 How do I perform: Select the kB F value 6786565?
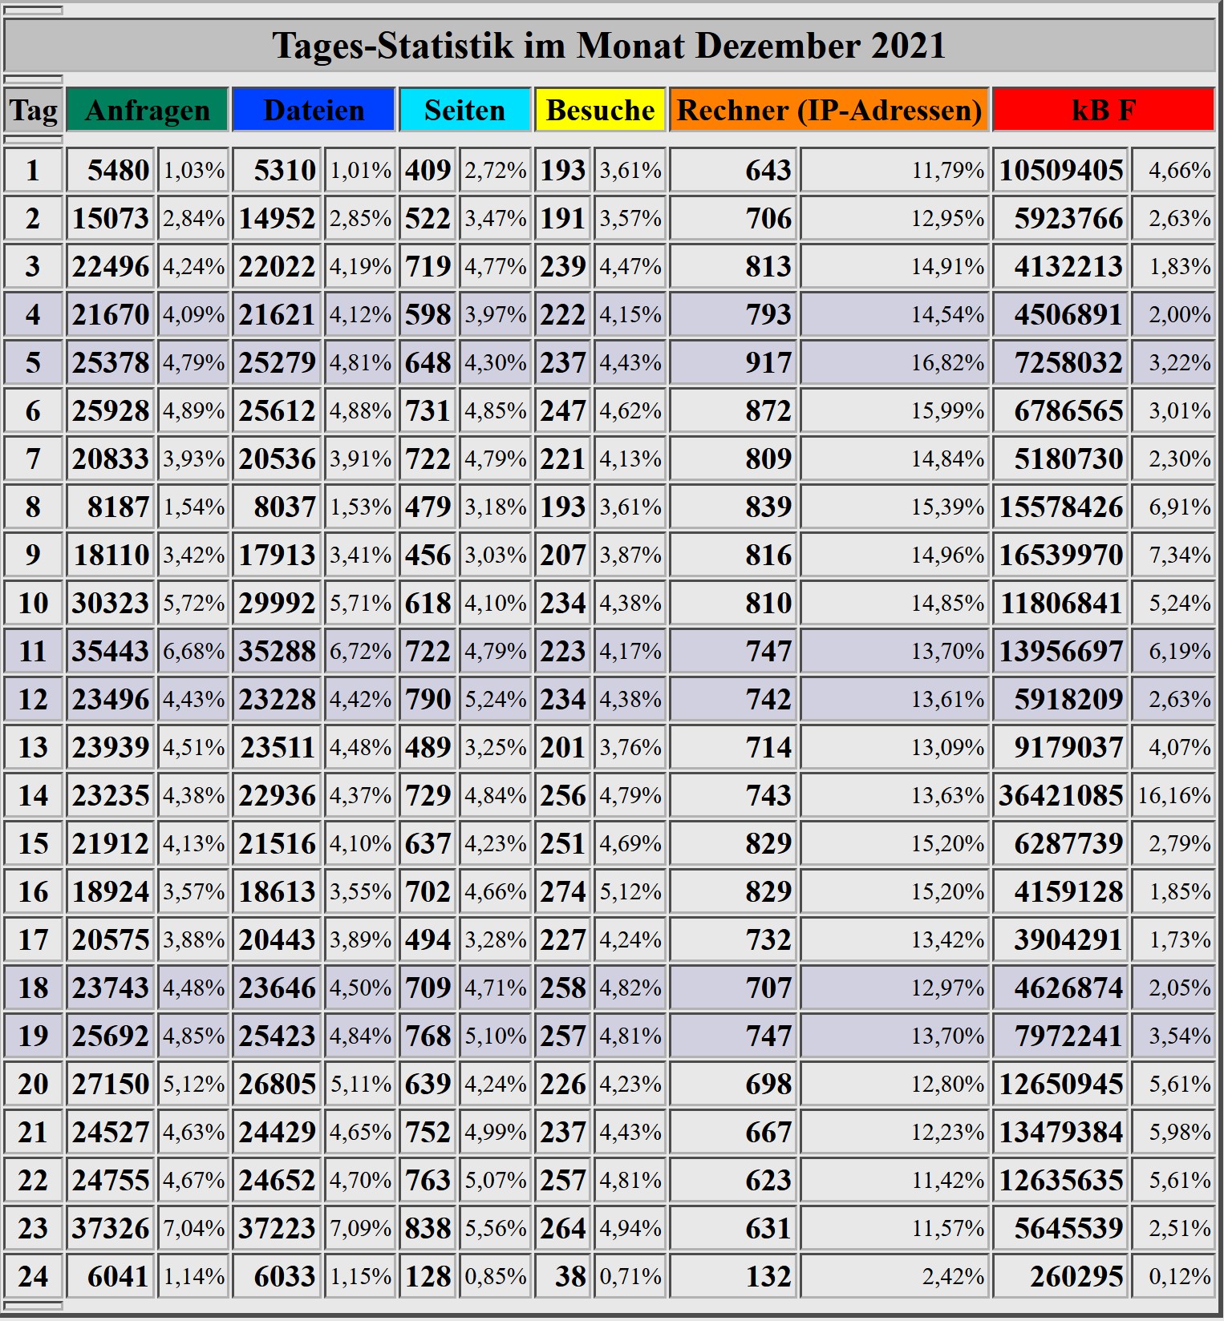(x=1068, y=410)
